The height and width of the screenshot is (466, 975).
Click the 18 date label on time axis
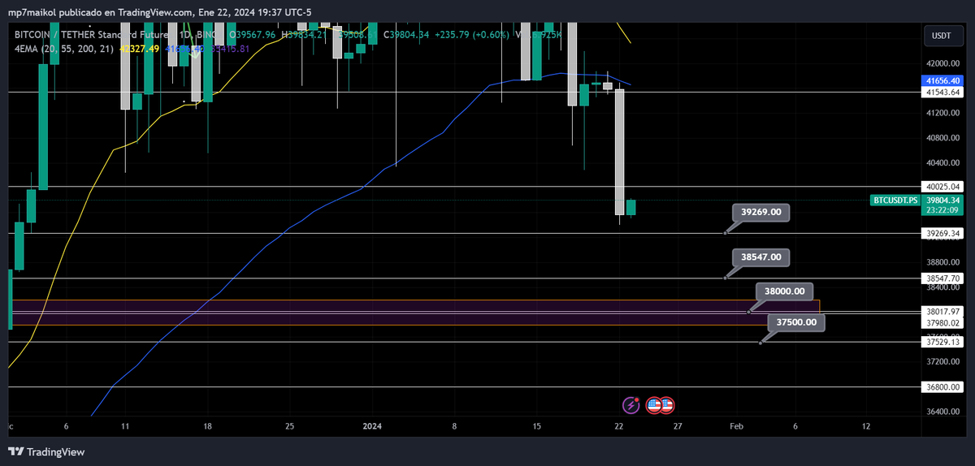(207, 425)
